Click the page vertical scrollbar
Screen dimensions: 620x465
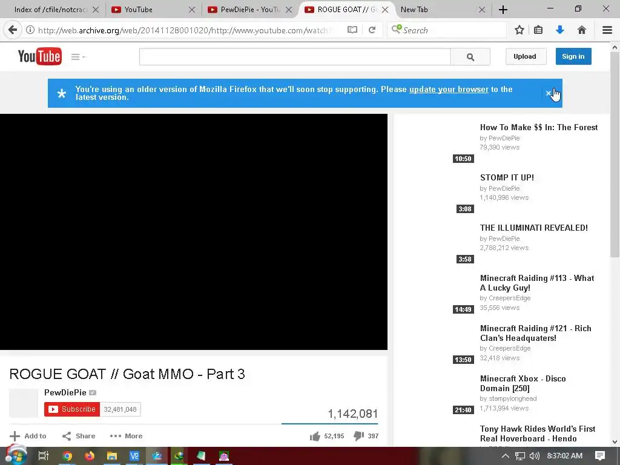coord(615,154)
